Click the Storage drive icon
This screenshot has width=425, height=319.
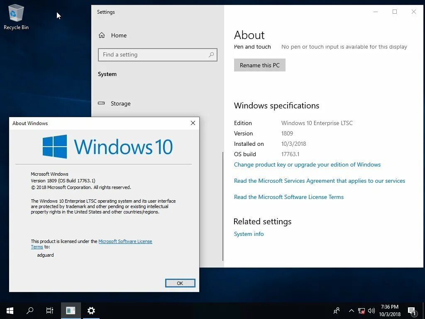point(101,103)
